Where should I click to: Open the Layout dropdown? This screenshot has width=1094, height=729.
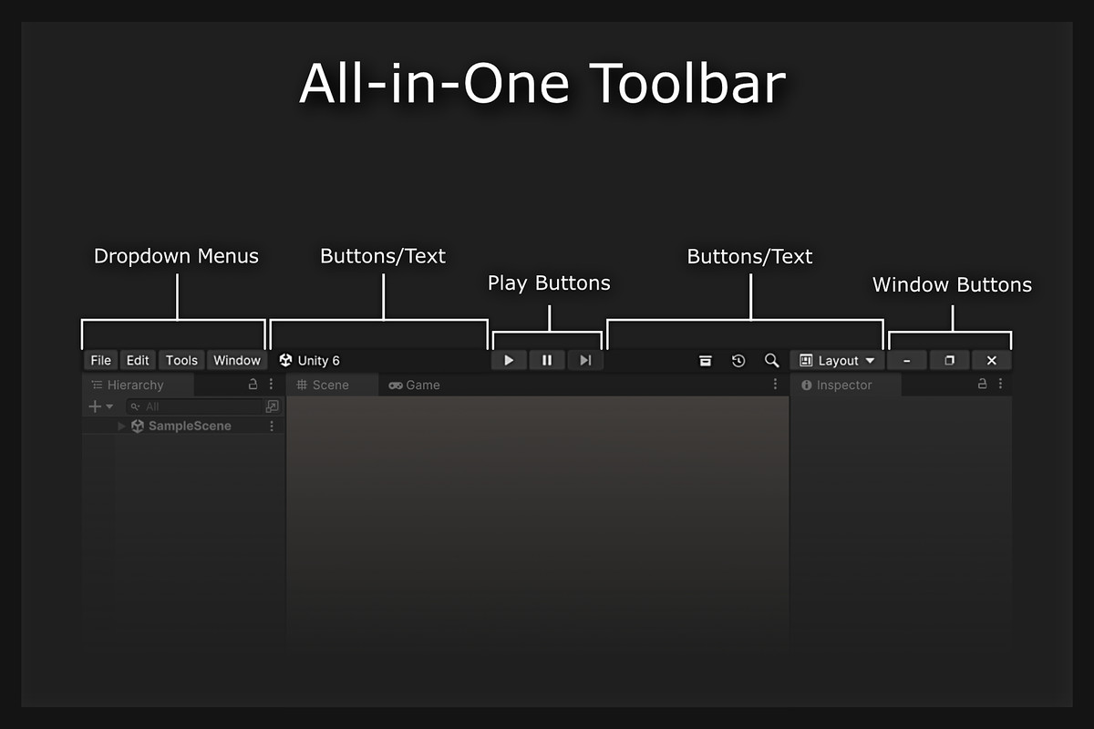tap(836, 360)
